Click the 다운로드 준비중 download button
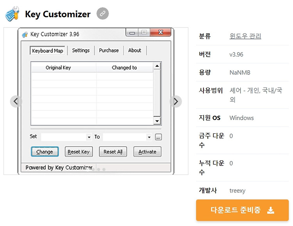Screen dimensions: 293x226 pyautogui.click(x=242, y=210)
